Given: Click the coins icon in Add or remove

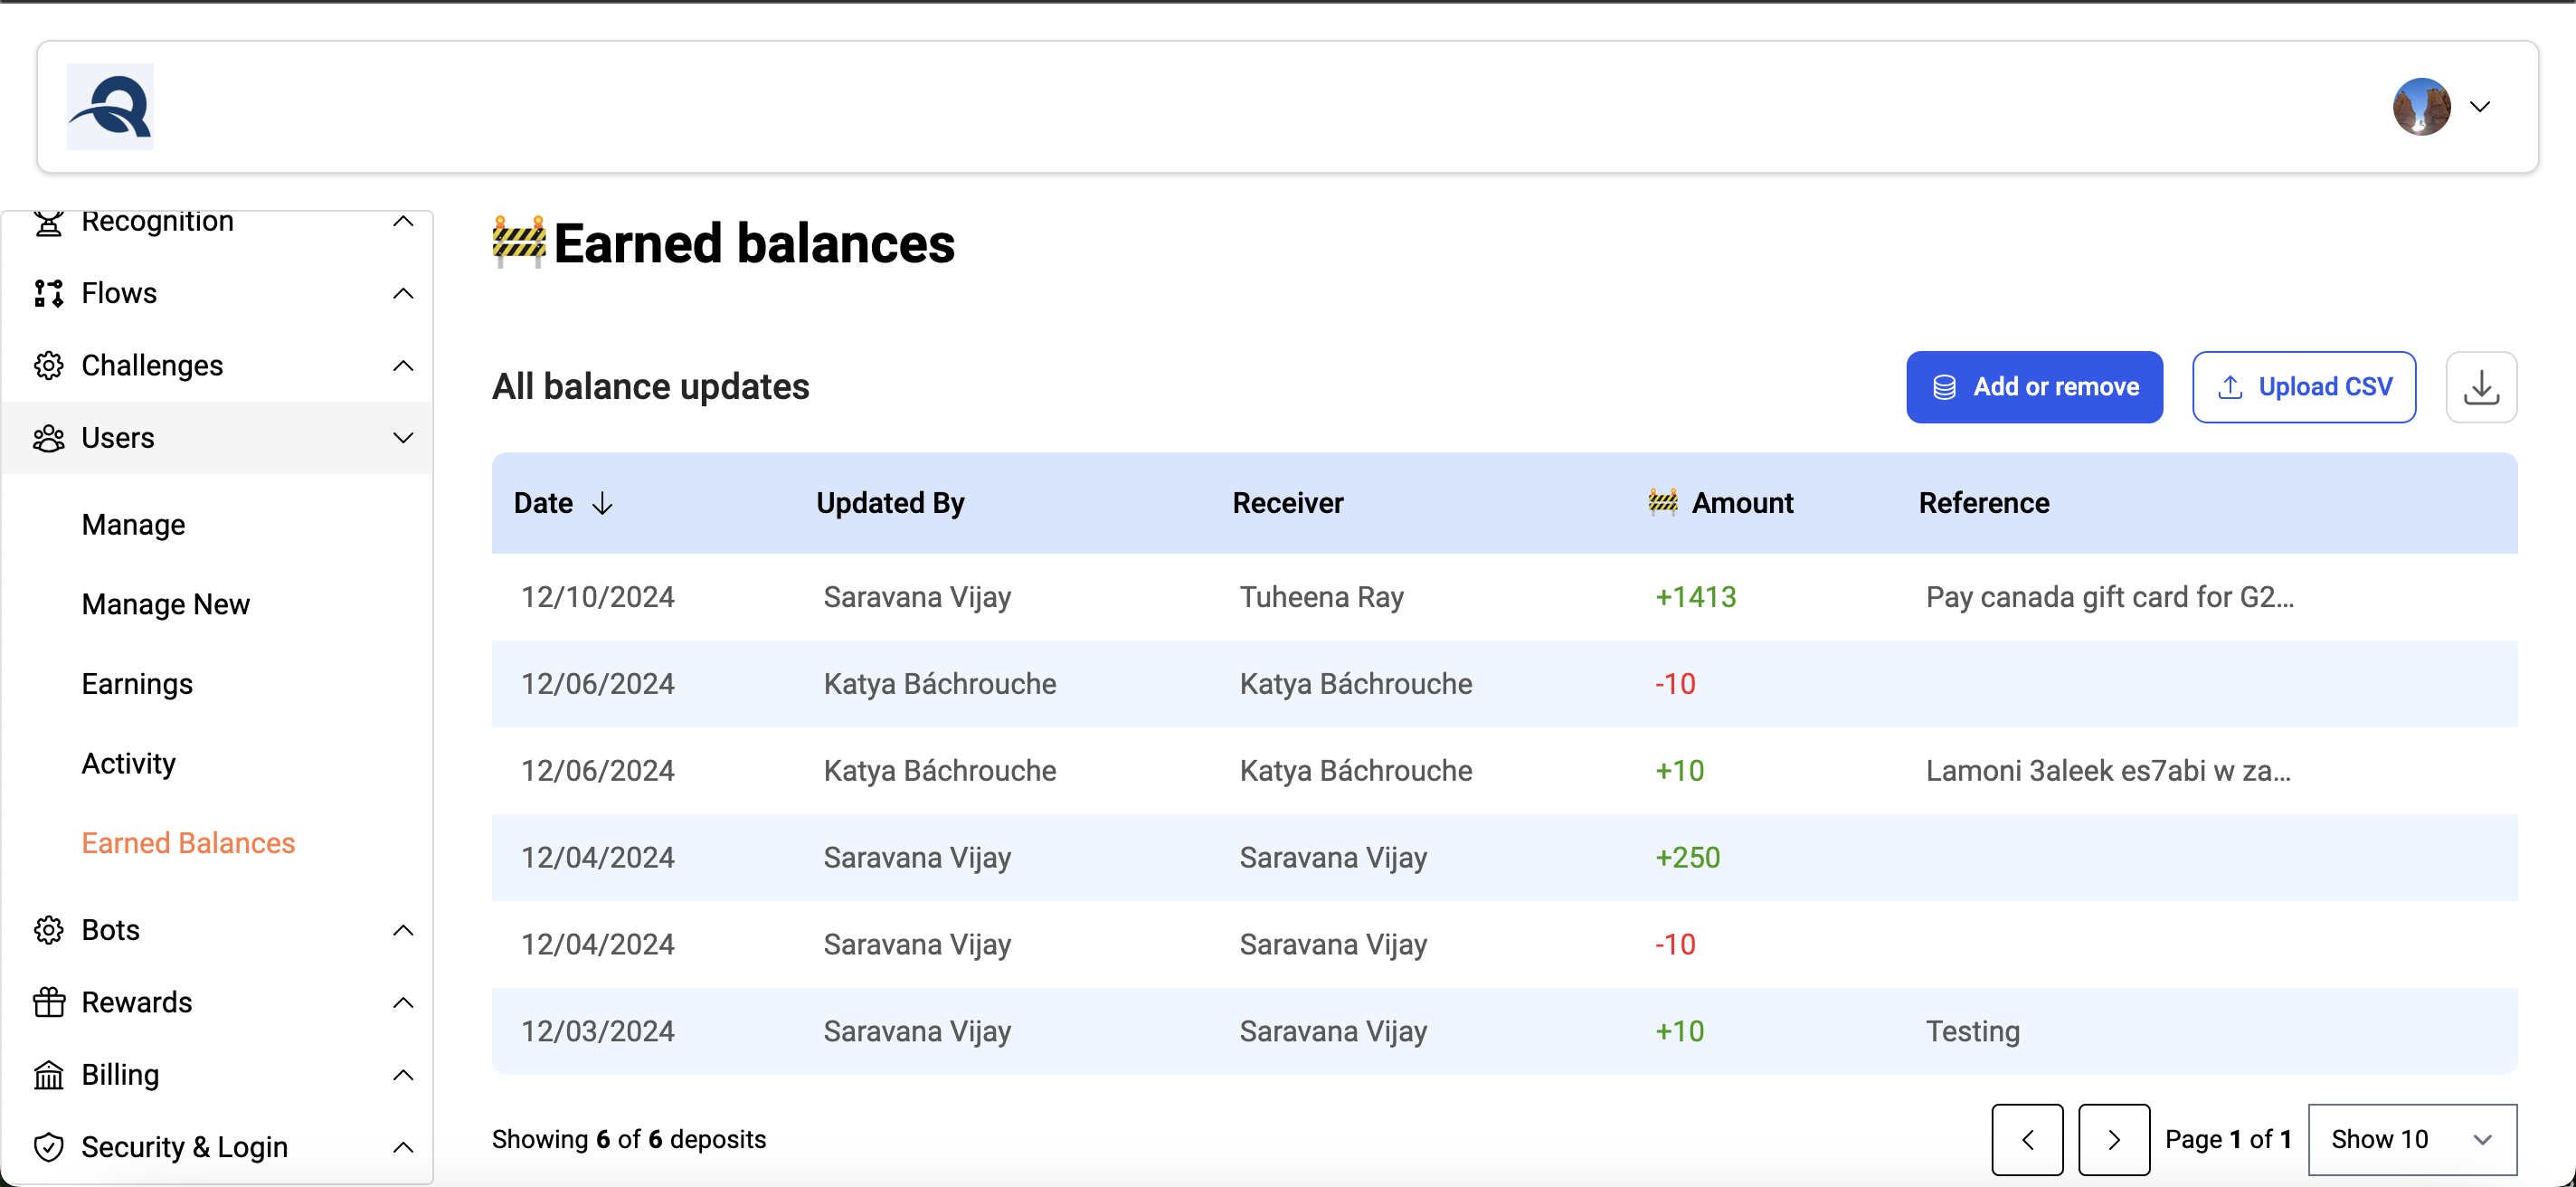Looking at the screenshot, I should pyautogui.click(x=1944, y=387).
